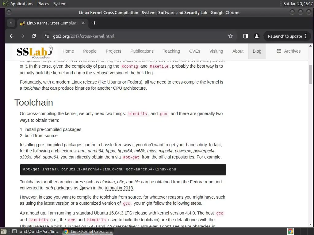Visit the Teaching page
314x235 pixels.
(171, 51)
